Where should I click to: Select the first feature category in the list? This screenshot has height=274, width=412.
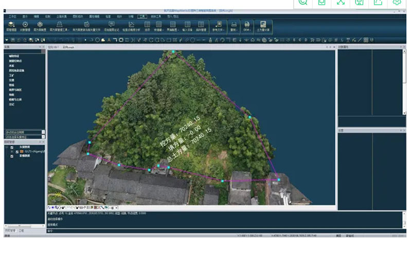14,56
